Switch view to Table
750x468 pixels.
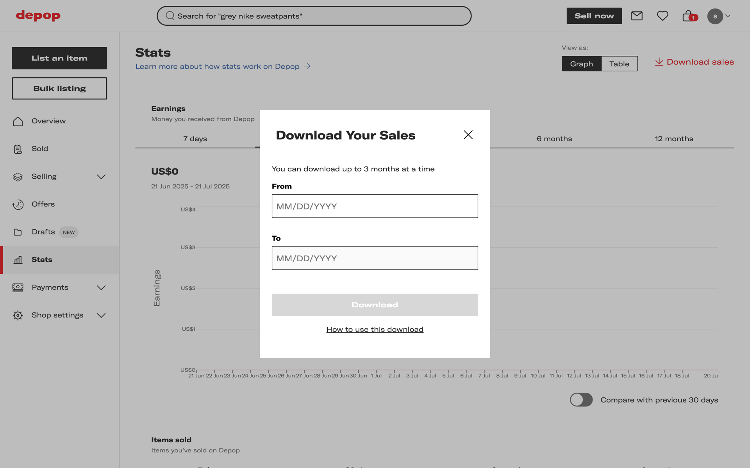tap(619, 64)
